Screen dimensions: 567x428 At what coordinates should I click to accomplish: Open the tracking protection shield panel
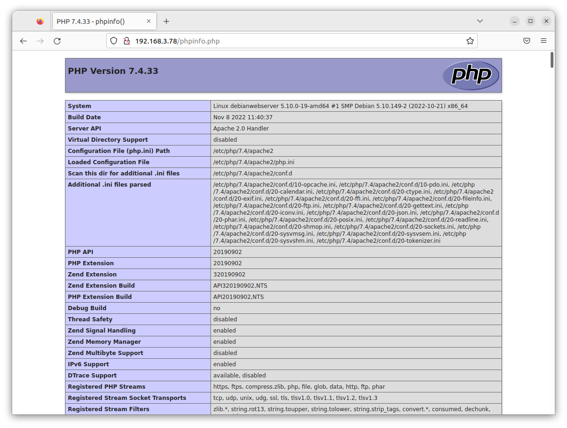[x=114, y=41]
